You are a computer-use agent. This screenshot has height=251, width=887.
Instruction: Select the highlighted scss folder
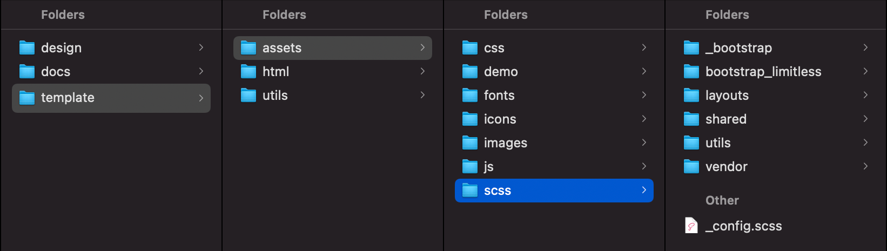[x=554, y=191]
